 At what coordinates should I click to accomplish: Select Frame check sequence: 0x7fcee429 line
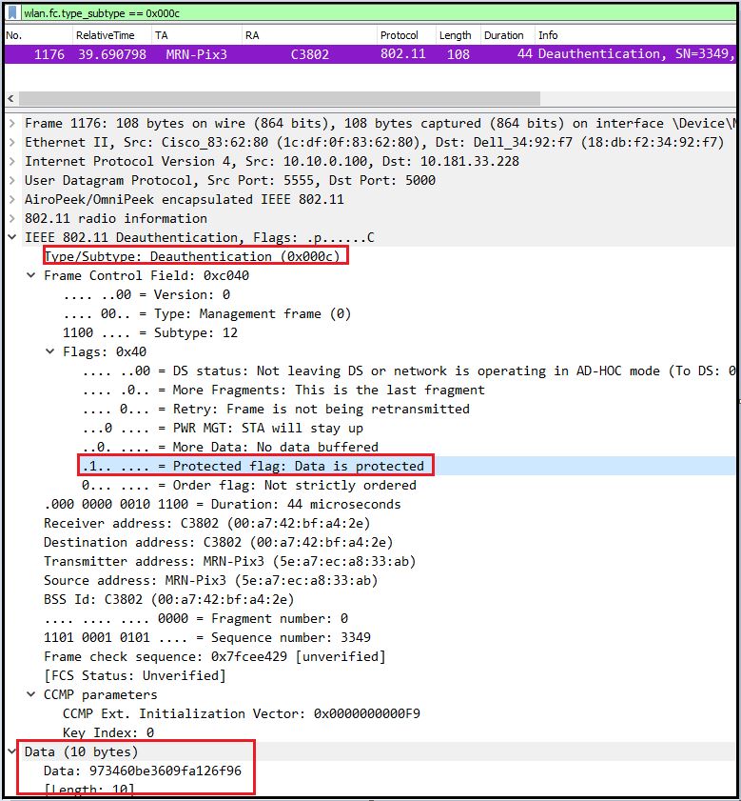tap(215, 656)
